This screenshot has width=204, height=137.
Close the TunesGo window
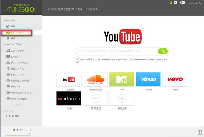point(200,3)
